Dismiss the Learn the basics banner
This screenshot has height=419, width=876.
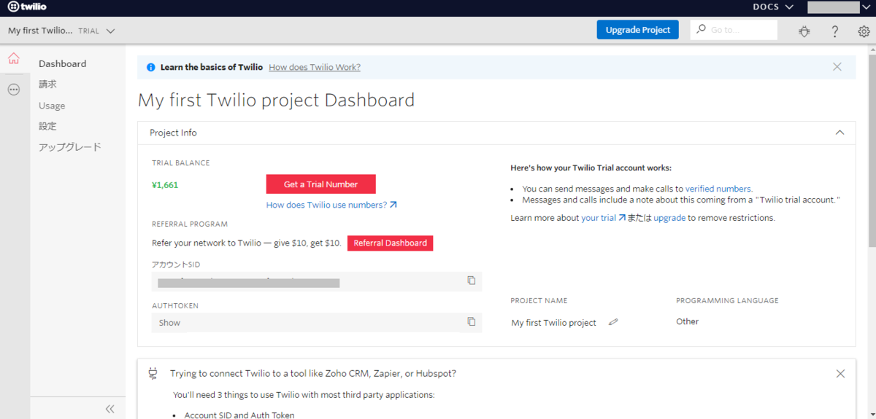point(837,66)
